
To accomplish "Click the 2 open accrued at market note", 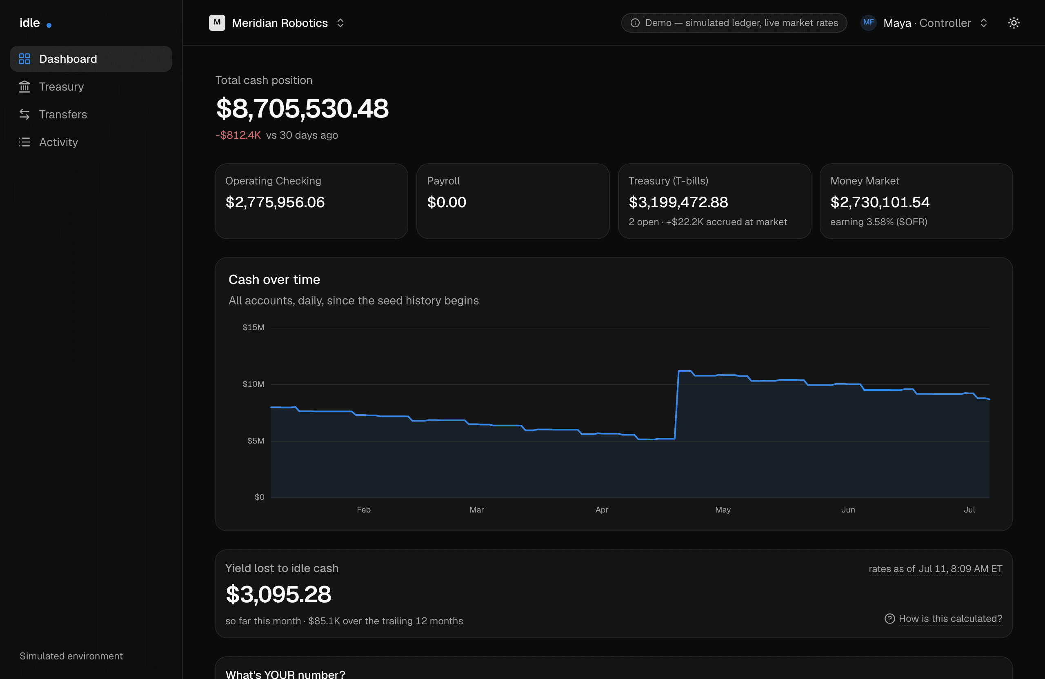I will click(707, 222).
